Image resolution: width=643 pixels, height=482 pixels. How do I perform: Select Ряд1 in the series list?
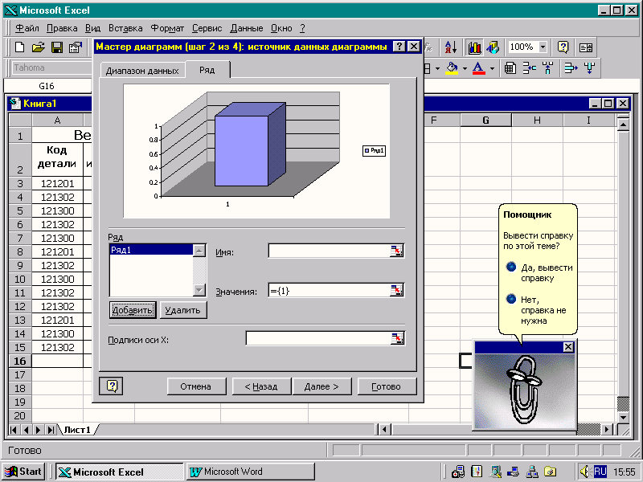coord(151,250)
